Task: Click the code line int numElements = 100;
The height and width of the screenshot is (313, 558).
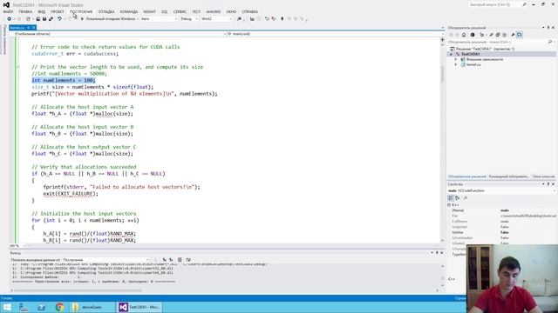Action: pos(64,80)
